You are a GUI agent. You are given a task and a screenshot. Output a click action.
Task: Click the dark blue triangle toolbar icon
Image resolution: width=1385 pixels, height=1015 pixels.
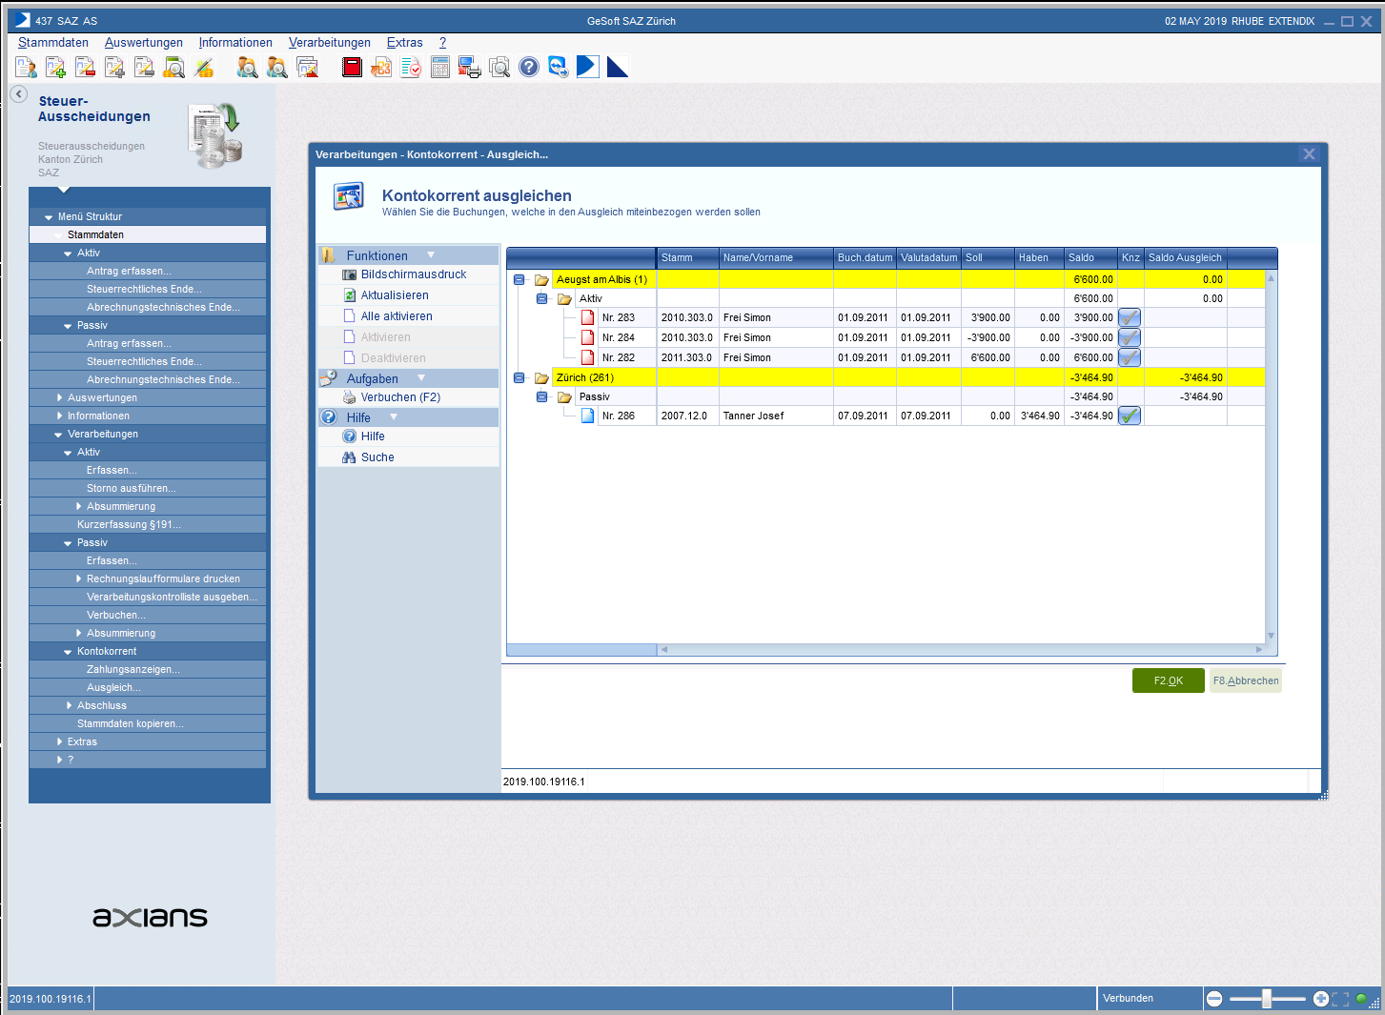618,67
